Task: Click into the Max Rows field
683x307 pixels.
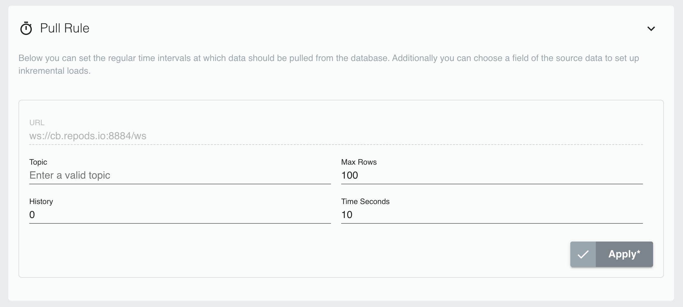Action: (x=492, y=175)
